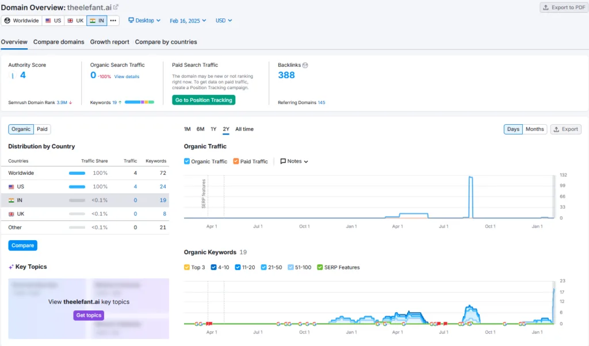Open Growth report tab
Screen dimensions: 589x346
coord(110,42)
